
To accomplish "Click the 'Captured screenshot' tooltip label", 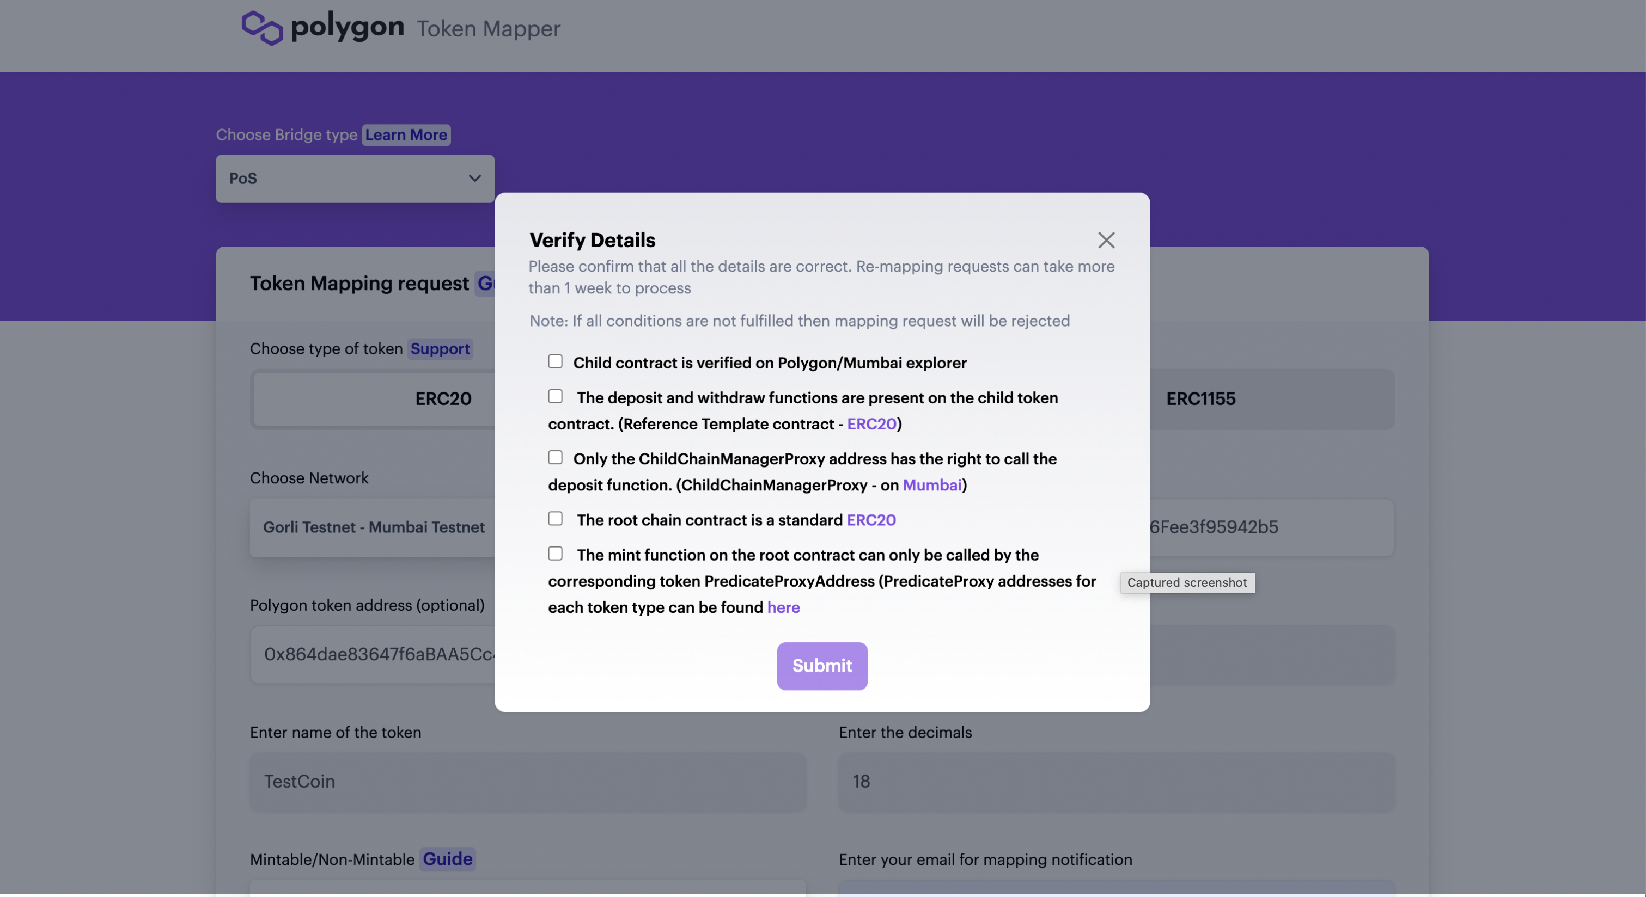I will click(x=1187, y=583).
